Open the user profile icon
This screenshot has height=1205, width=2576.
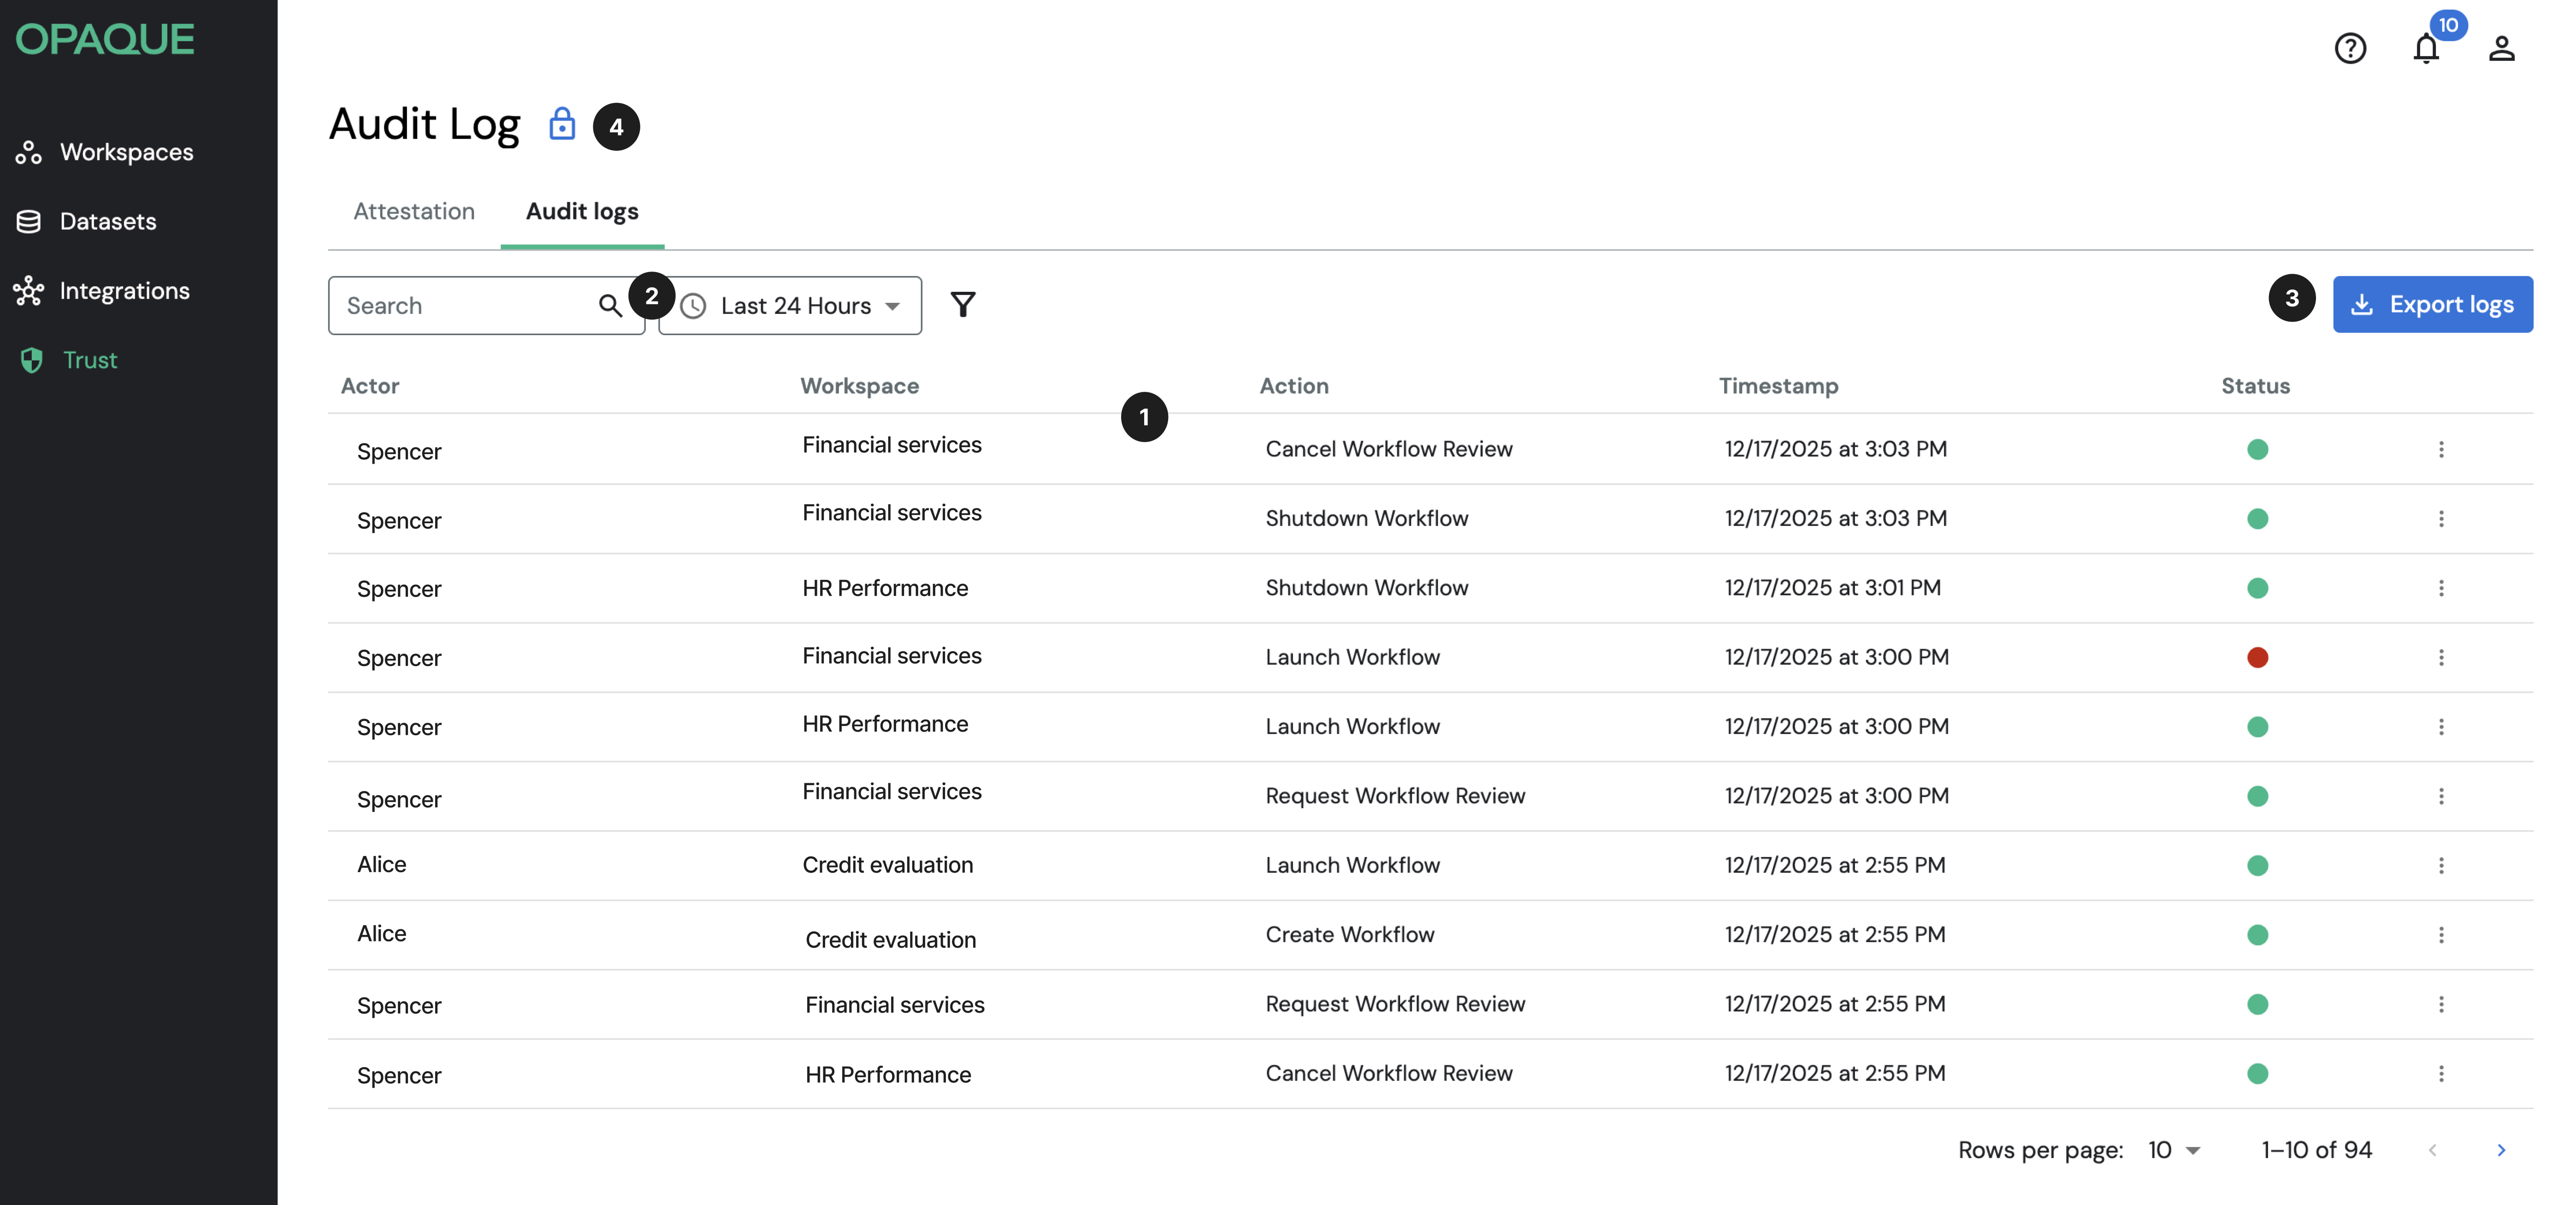(2501, 48)
